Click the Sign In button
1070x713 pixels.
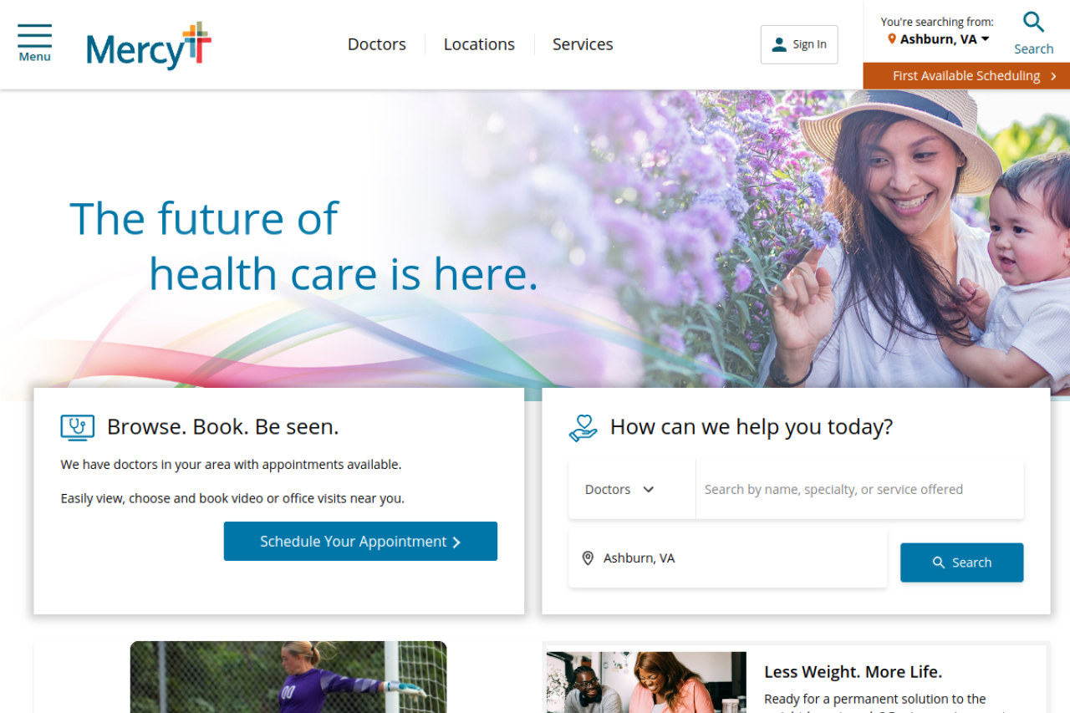(x=799, y=44)
